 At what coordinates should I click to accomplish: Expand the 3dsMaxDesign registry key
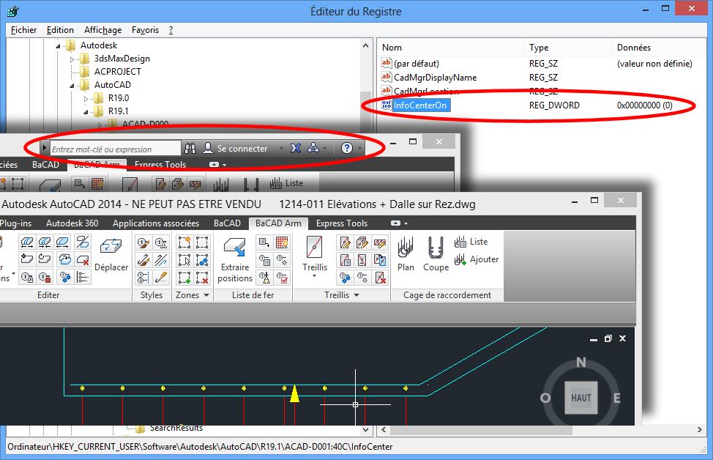(x=72, y=59)
